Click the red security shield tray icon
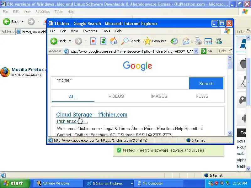 pyautogui.click(x=216, y=183)
